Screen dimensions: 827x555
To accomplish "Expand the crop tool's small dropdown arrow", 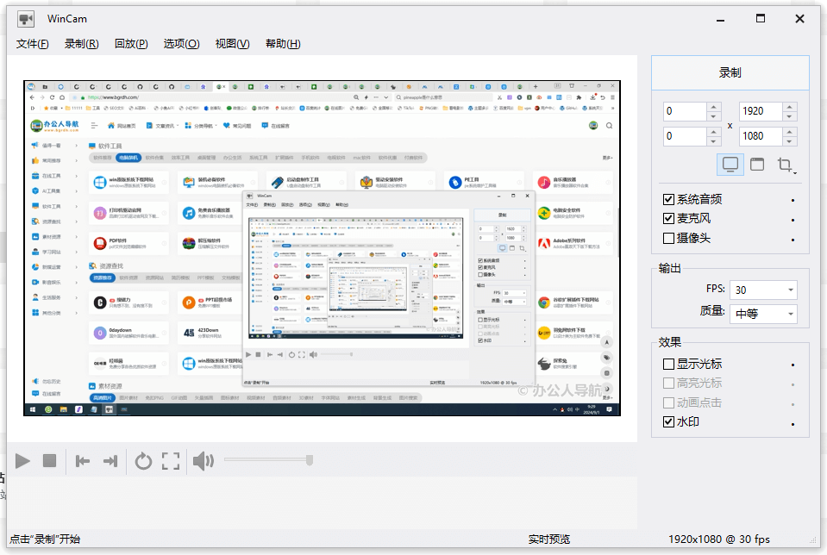I will pyautogui.click(x=795, y=173).
